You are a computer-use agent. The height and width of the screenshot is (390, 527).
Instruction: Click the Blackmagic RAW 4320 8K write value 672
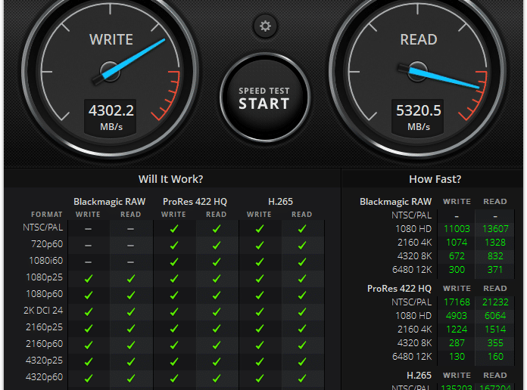[457, 256]
